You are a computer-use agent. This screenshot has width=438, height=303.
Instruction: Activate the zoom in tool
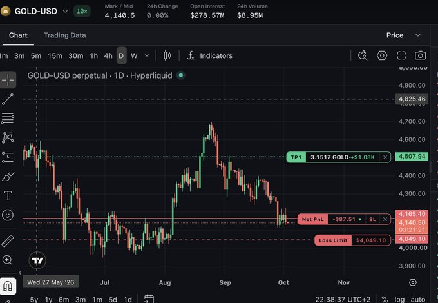7,260
